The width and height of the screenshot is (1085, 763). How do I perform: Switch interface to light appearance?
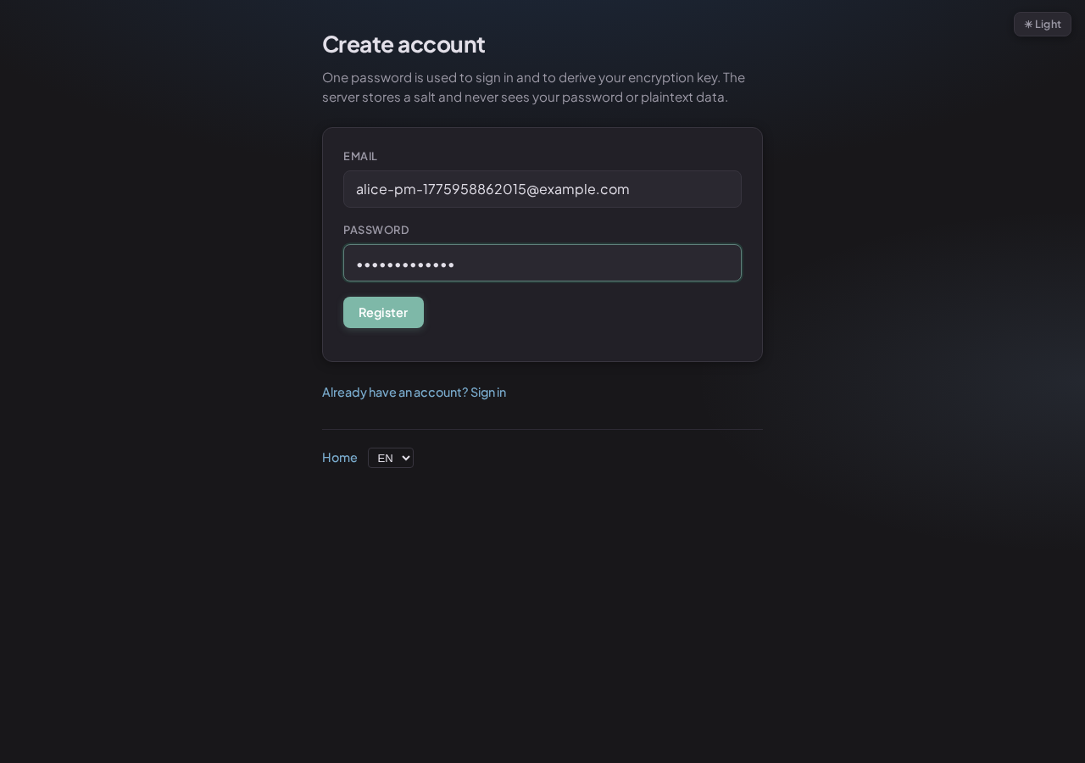1043,24
